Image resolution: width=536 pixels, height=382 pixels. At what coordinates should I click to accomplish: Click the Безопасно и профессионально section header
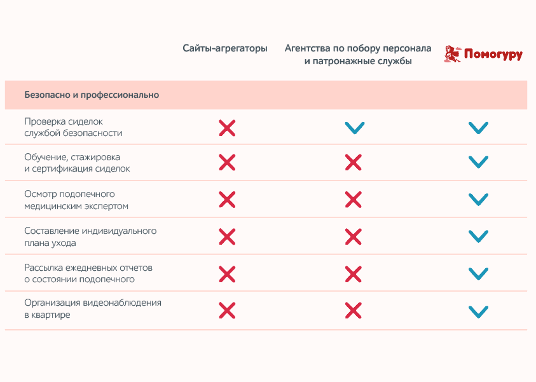point(92,95)
